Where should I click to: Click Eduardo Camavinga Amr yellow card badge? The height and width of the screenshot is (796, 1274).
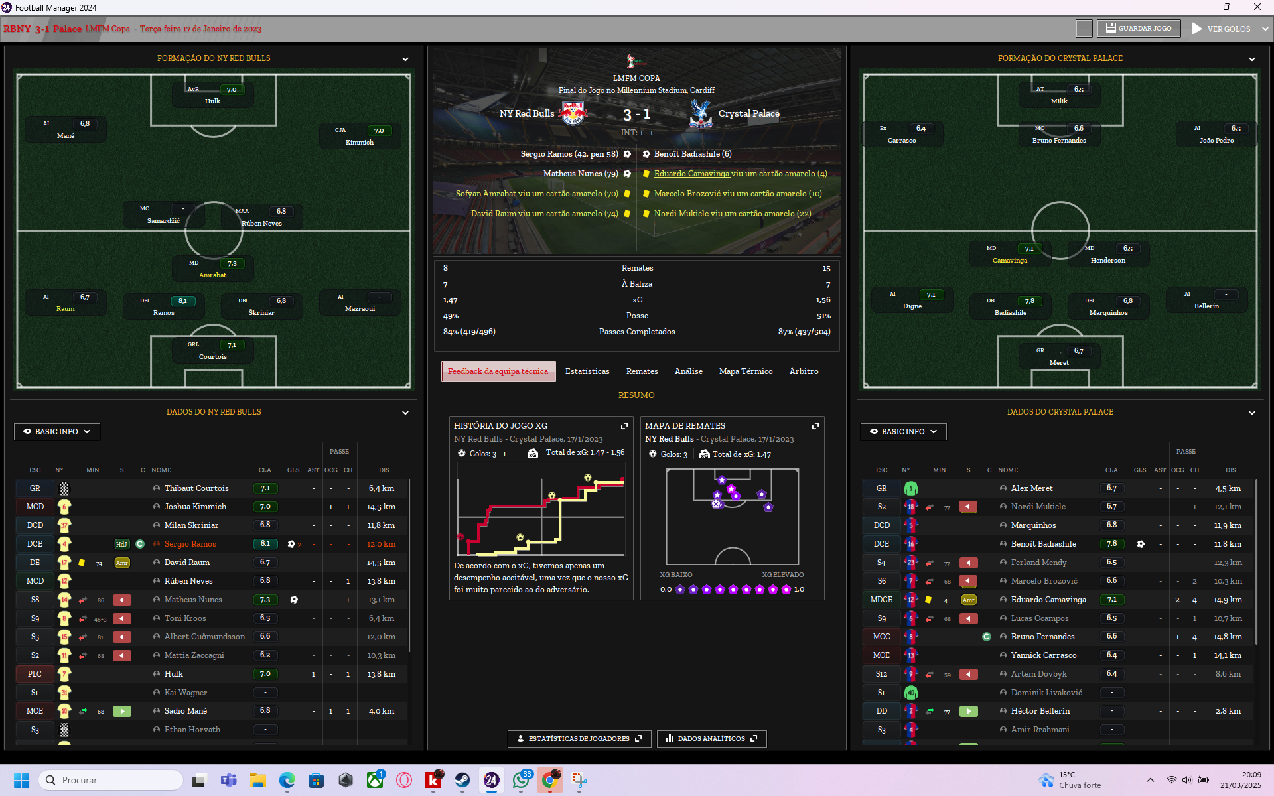pos(969,600)
